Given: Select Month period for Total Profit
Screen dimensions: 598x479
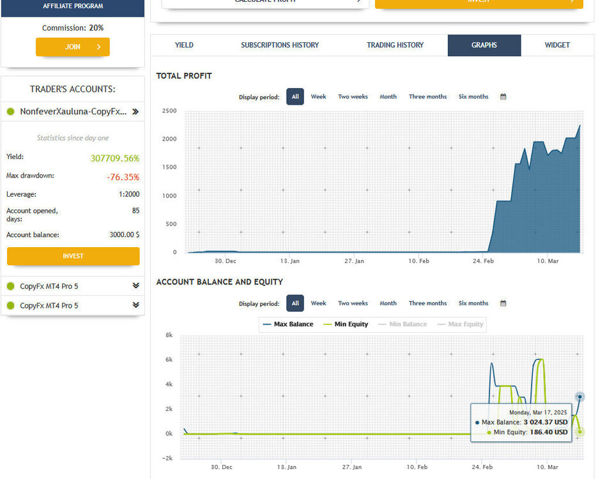Looking at the screenshot, I should tap(388, 97).
